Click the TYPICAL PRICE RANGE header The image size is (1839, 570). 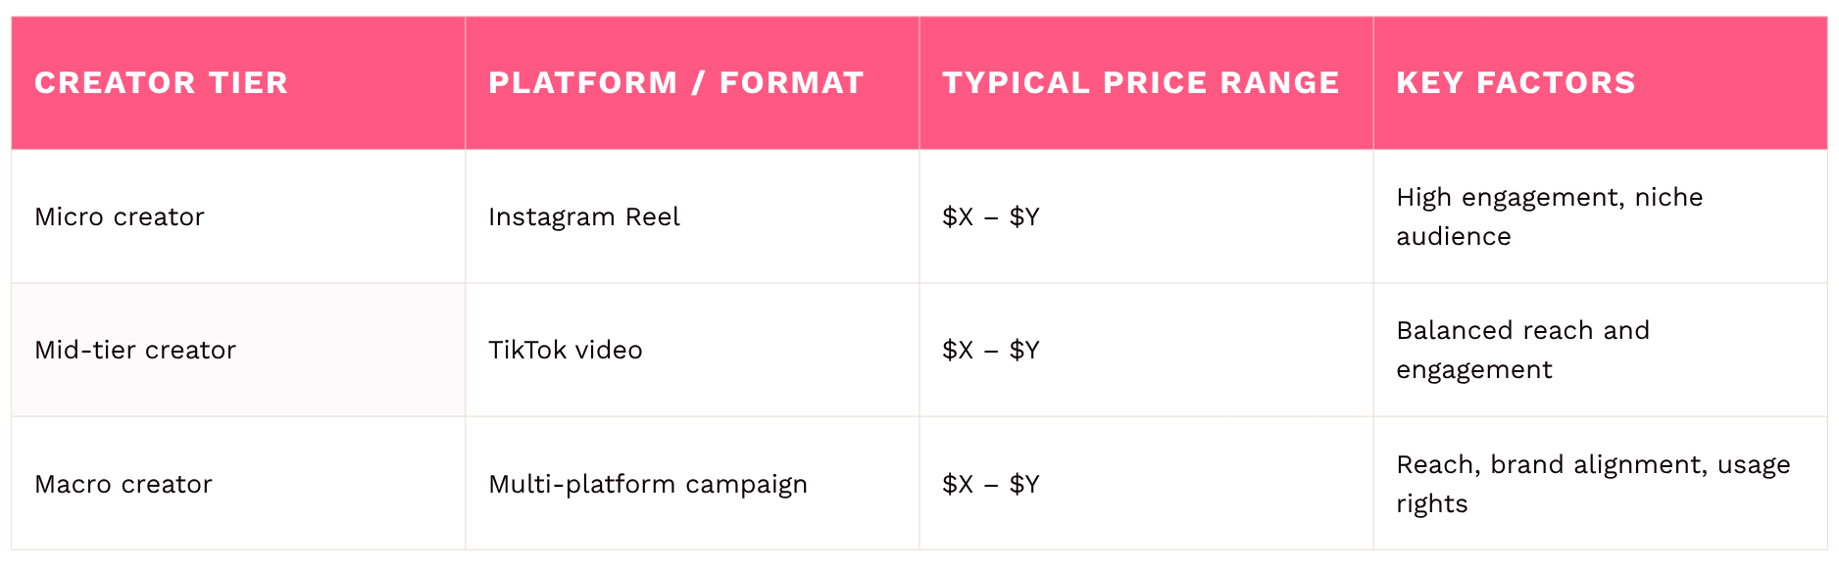click(1140, 83)
